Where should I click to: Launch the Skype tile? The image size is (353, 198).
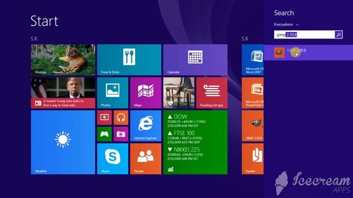113,159
